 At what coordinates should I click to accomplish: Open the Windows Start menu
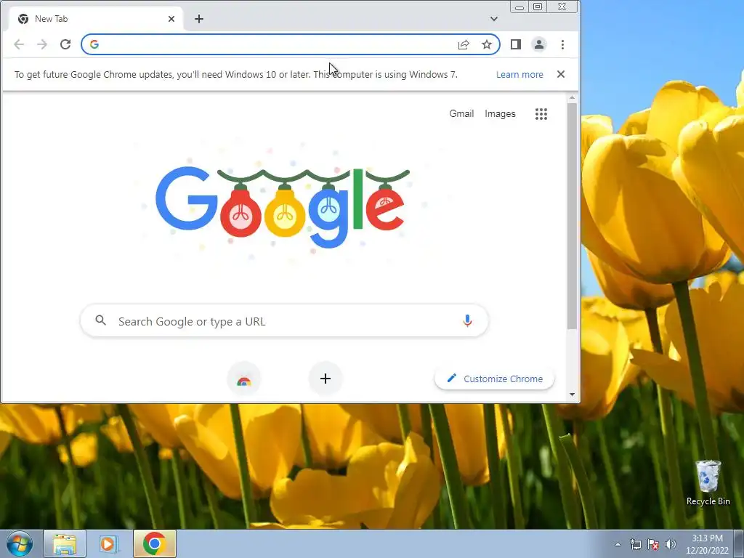(19, 543)
